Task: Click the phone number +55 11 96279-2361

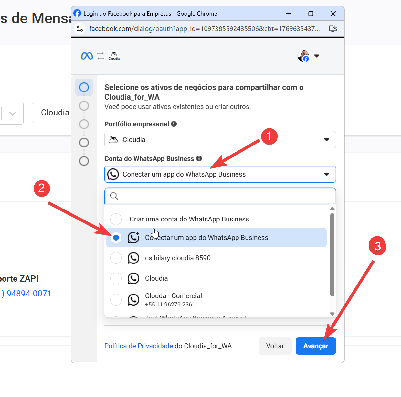Action: (x=170, y=305)
